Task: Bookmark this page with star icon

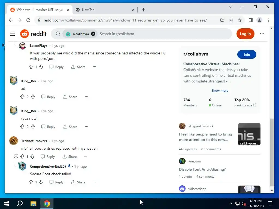Action: [240, 20]
